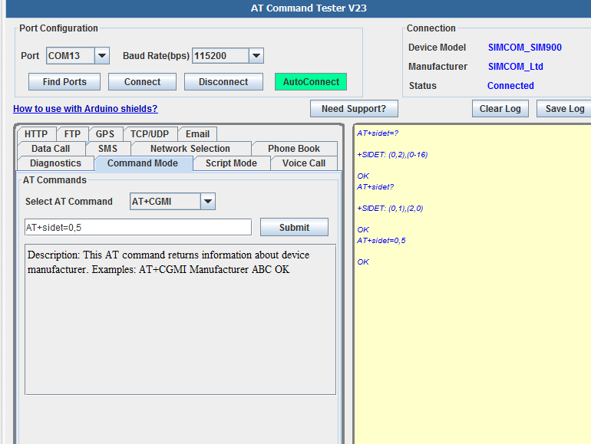591x444 pixels.
Task: Submit the AT+sidet=0,5 command
Action: tap(294, 228)
